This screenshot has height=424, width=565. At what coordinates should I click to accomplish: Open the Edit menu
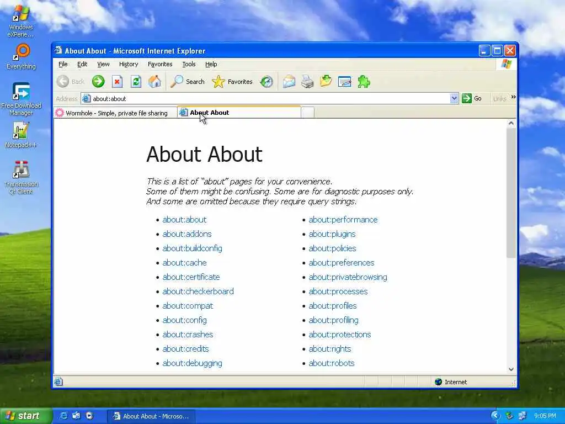tap(82, 64)
